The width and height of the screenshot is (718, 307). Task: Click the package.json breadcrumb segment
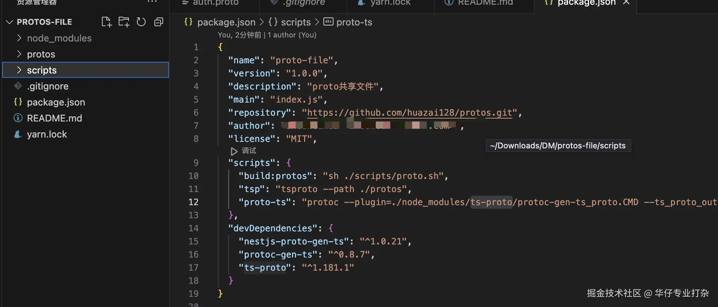point(226,22)
